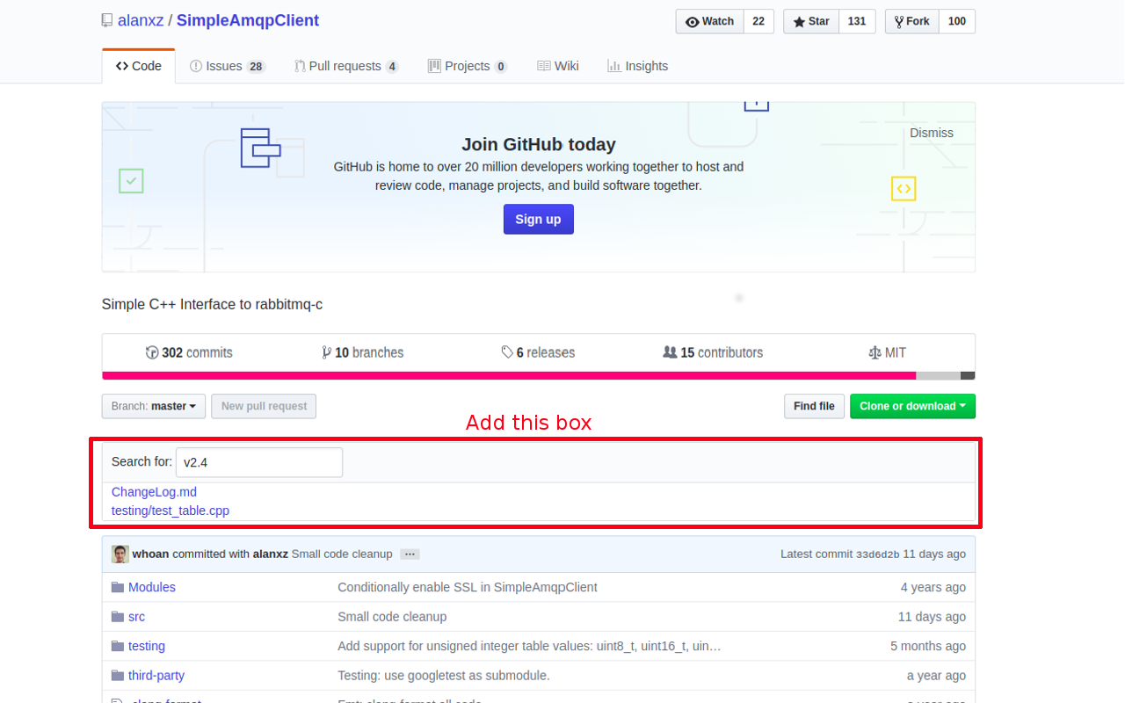Screen dimensions: 1125x703
Task: Open the Pull requests tab
Action: tap(345, 66)
